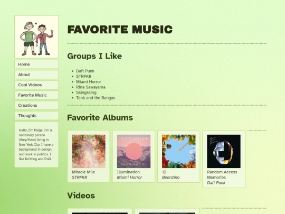285x214 pixels.
Task: Click the Miracle Mile album title
Action: point(83,172)
